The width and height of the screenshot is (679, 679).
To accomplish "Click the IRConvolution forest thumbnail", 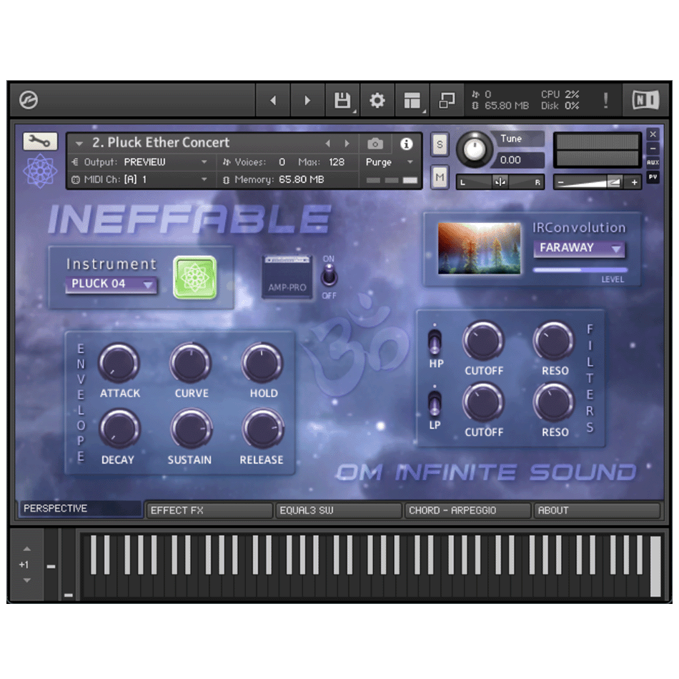I will click(479, 248).
